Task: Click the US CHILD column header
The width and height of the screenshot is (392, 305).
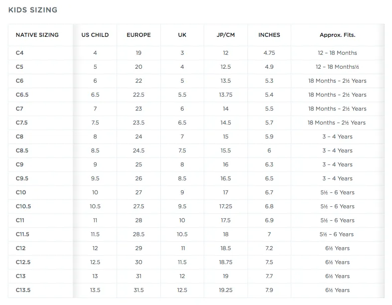Action: tap(95, 35)
